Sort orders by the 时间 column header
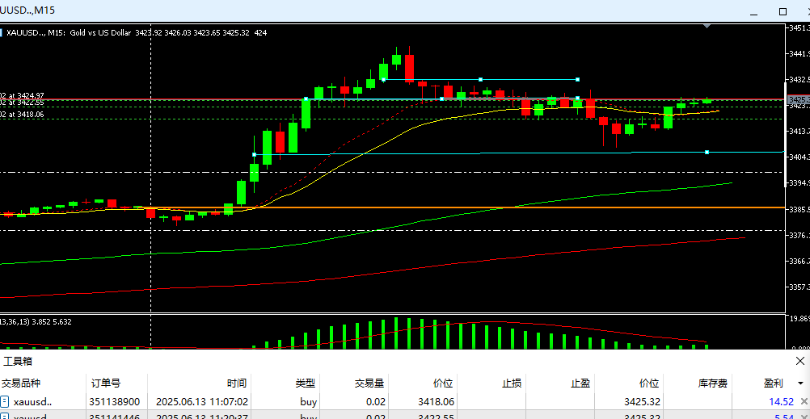Screen dimensions: 810x419 point(237,383)
